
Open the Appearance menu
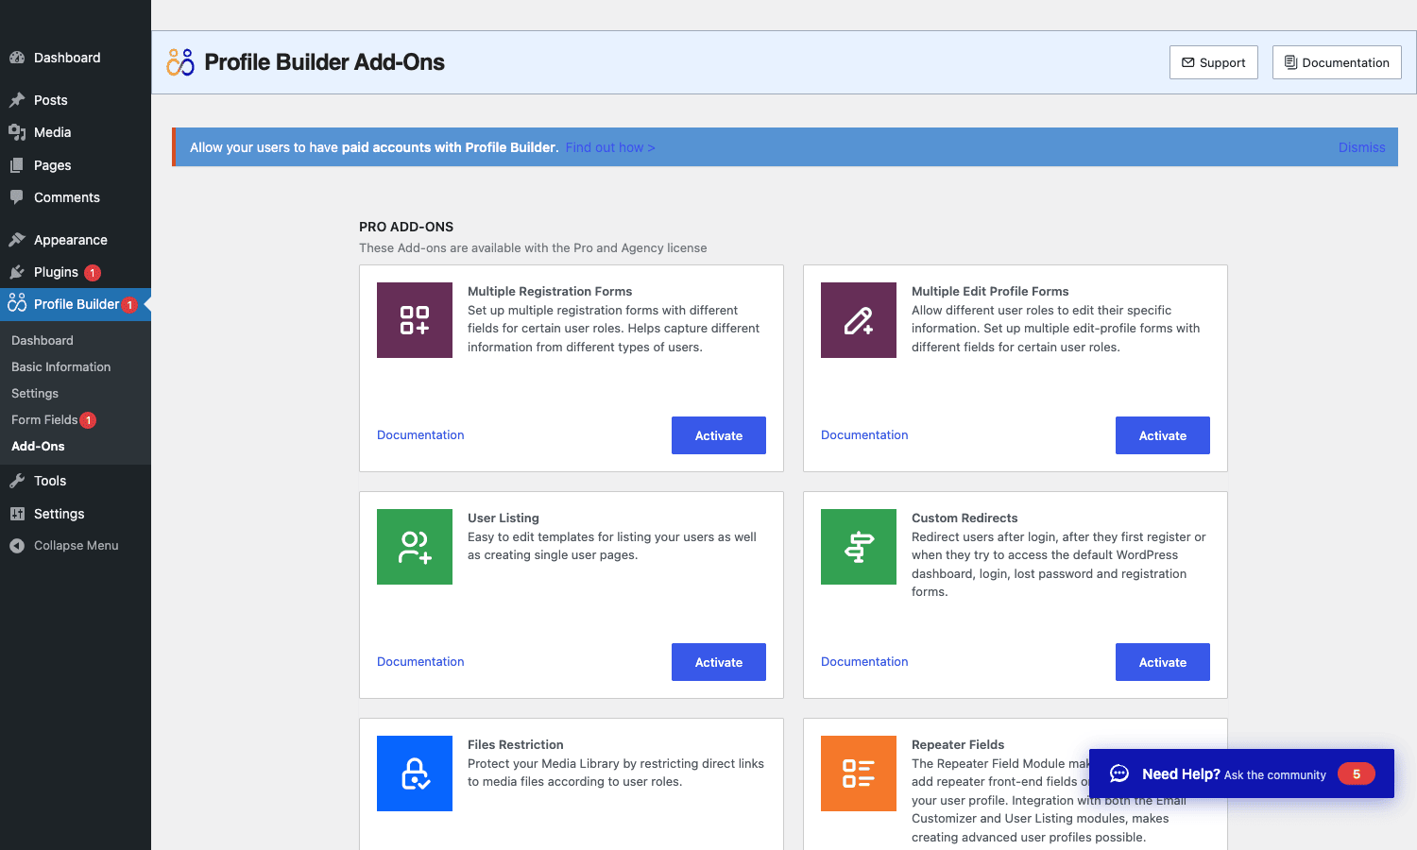(76, 240)
